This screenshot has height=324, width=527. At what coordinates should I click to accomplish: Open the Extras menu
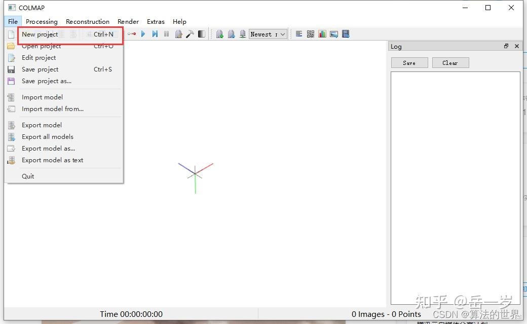(156, 21)
